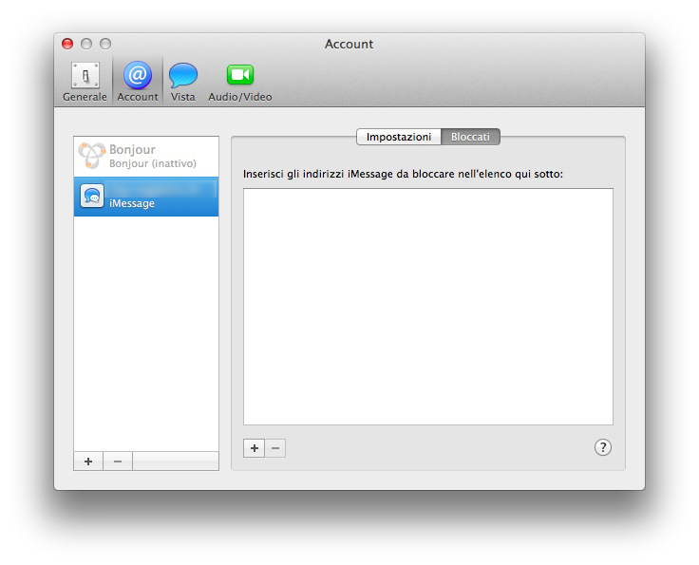
Task: Click the round help question mark button
Action: pos(602,447)
